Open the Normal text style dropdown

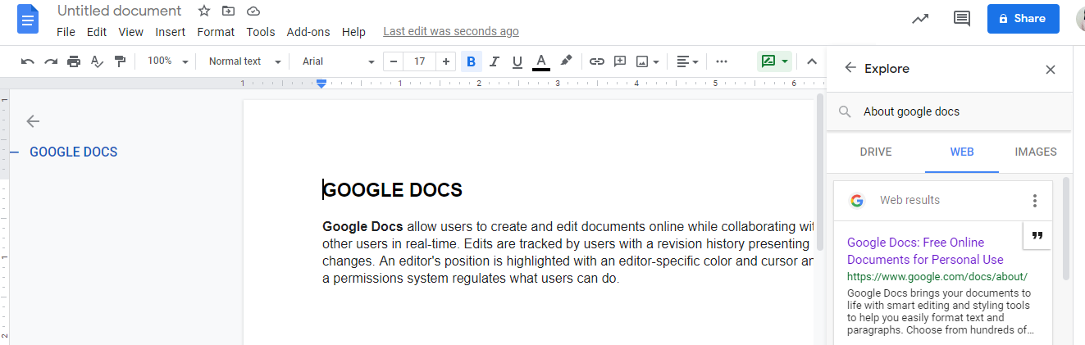244,61
